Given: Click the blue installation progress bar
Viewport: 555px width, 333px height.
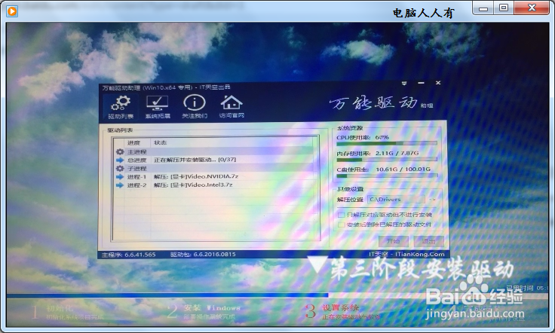Looking at the screenshot, I should (x=167, y=295).
